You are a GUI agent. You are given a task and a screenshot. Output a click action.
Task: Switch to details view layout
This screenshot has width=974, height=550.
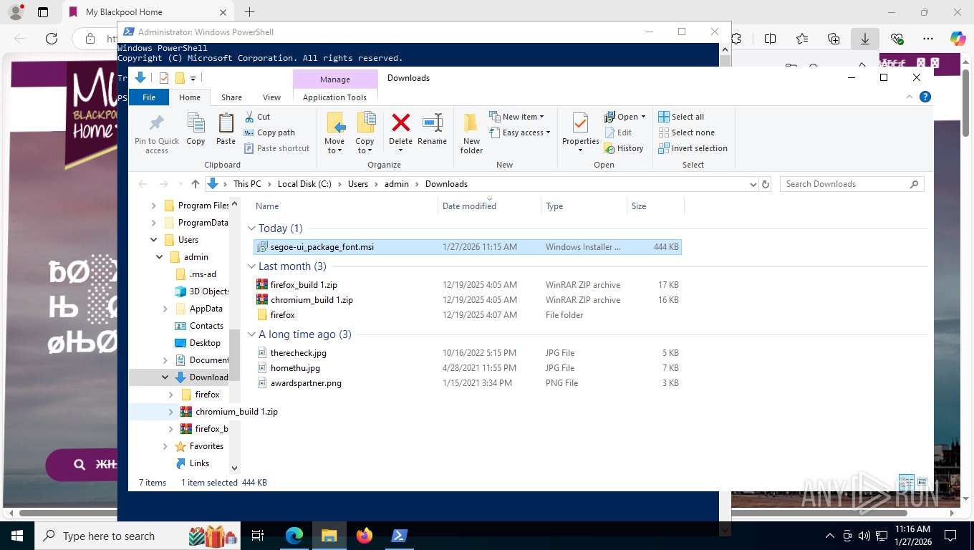(x=906, y=483)
